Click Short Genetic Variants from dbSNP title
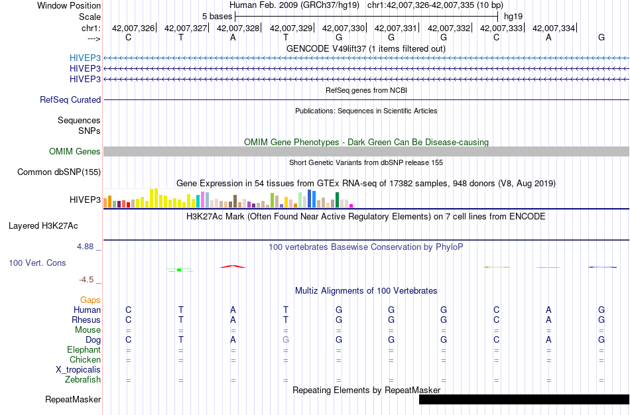630x415 pixels. [x=366, y=162]
